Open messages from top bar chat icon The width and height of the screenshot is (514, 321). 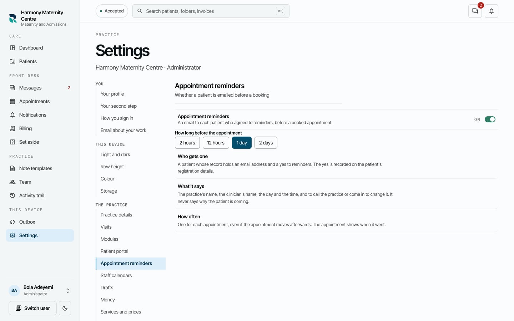[475, 11]
